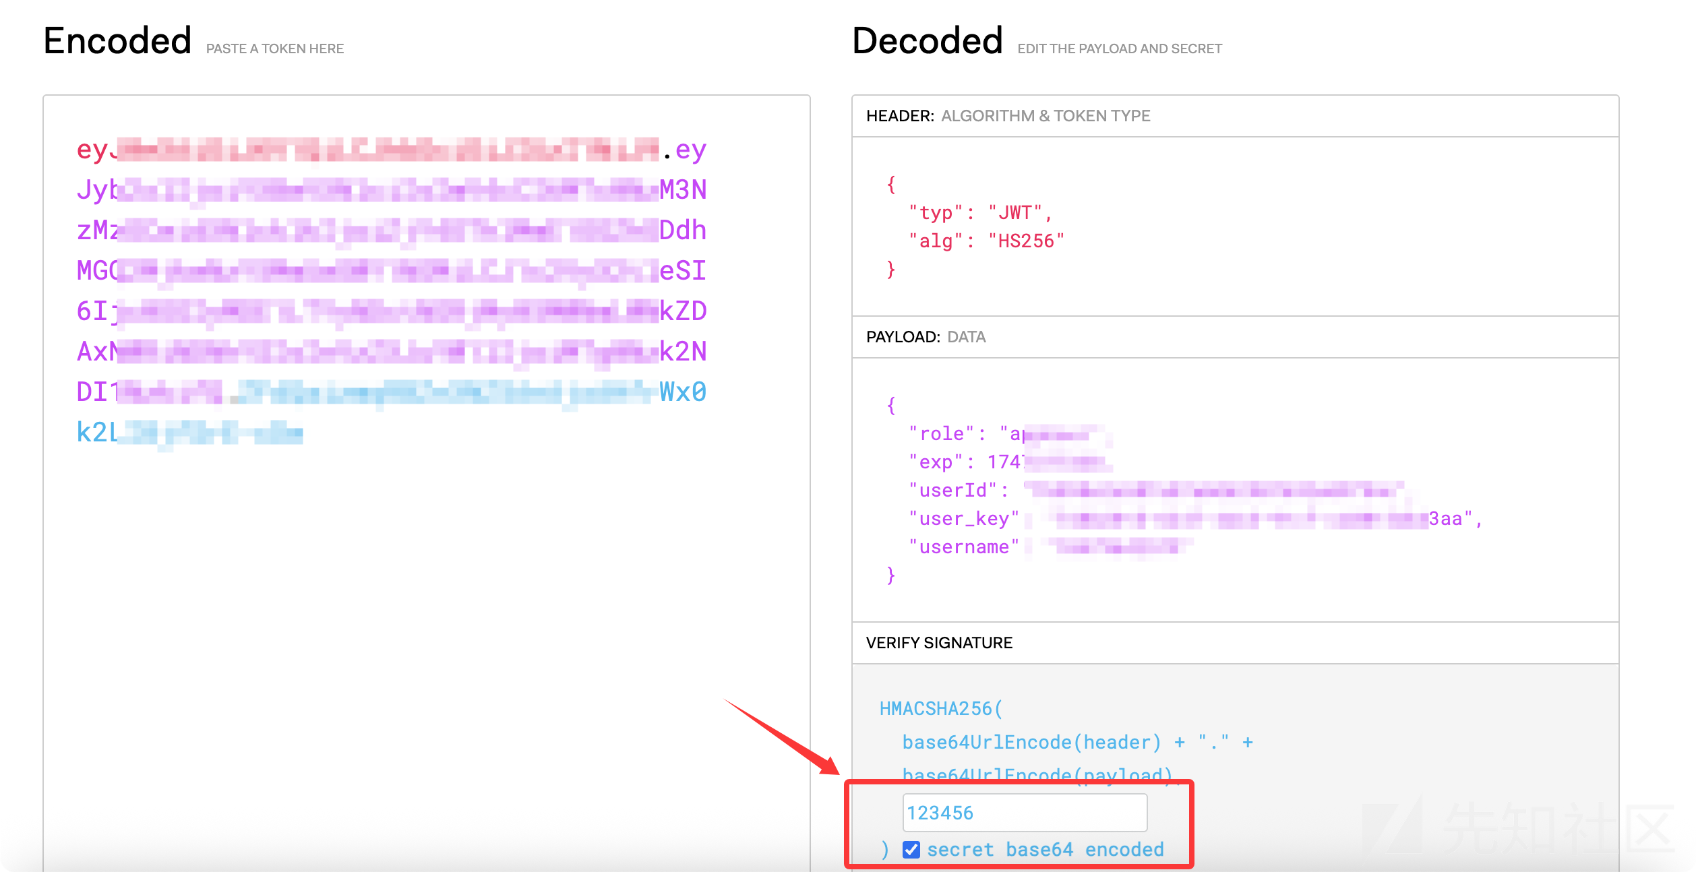Screen dimensions: 1696x872
Task: Click the 'secret base64 encoded' label text
Action: 1045,850
